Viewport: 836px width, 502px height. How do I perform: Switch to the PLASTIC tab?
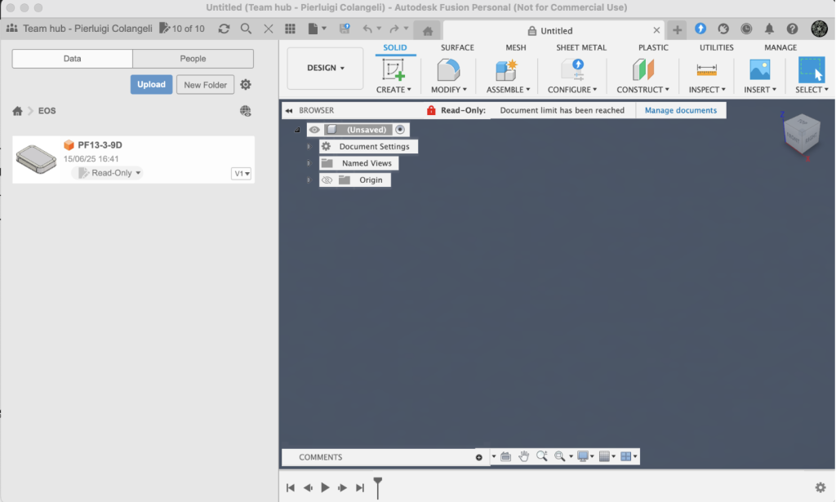click(x=653, y=47)
